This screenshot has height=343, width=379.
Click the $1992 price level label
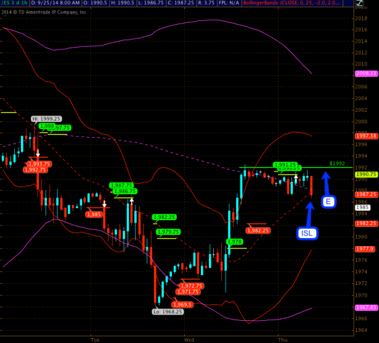(337, 163)
